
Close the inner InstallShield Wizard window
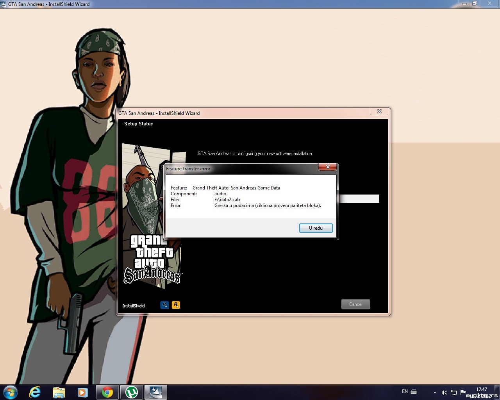pos(379,111)
